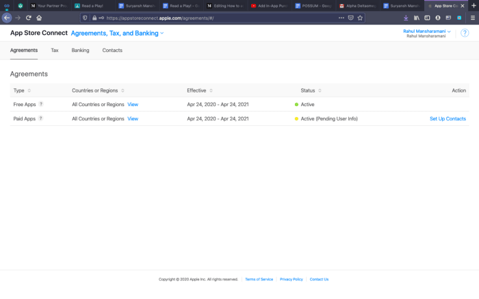Click the Active (Pending User Info) status
This screenshot has height=299, width=479.
pyautogui.click(x=329, y=119)
